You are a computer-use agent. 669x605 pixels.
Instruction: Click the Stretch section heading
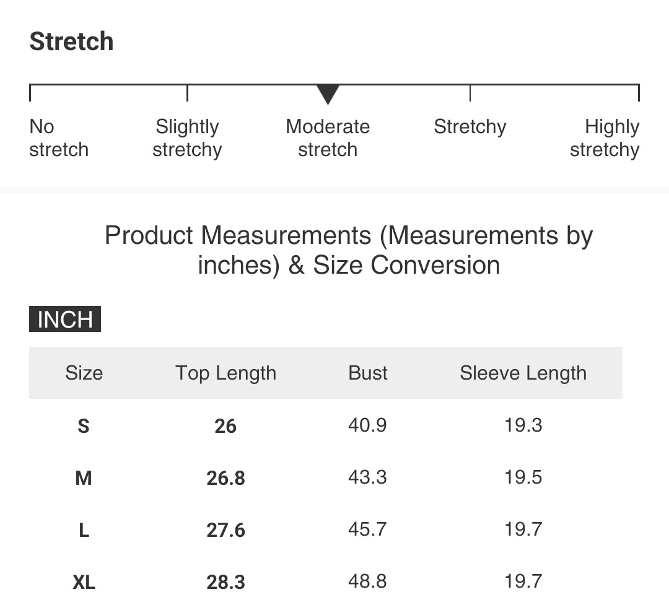[71, 41]
